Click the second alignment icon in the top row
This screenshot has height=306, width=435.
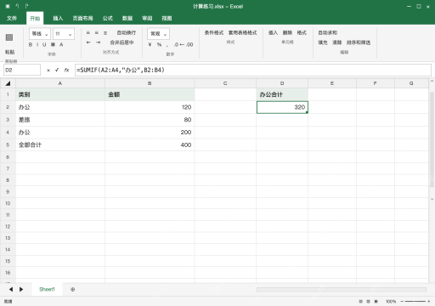point(97,33)
